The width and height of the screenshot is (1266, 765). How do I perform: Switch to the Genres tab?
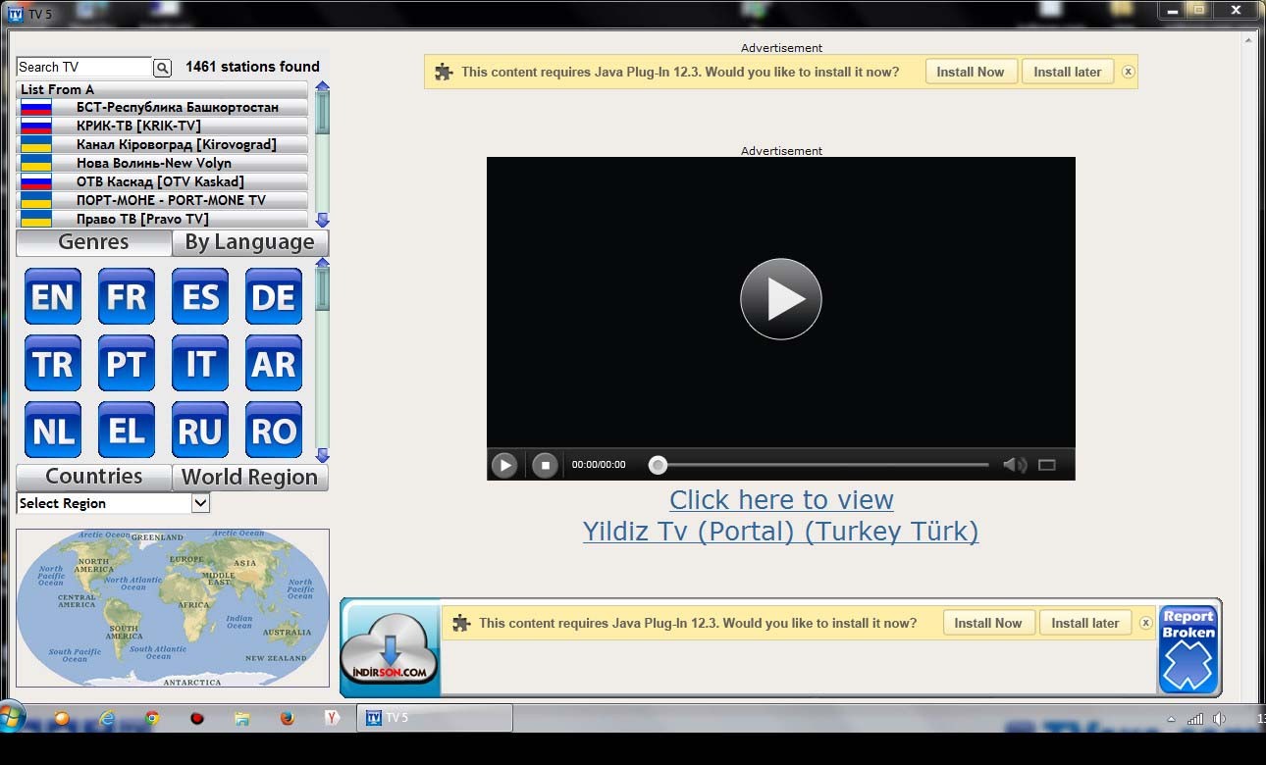[93, 242]
